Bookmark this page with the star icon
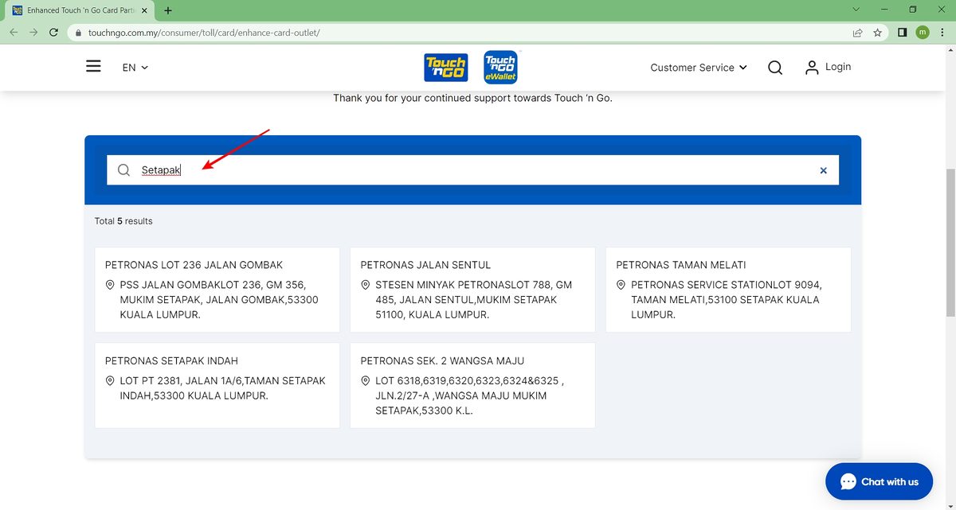The height and width of the screenshot is (510, 956). [x=877, y=33]
